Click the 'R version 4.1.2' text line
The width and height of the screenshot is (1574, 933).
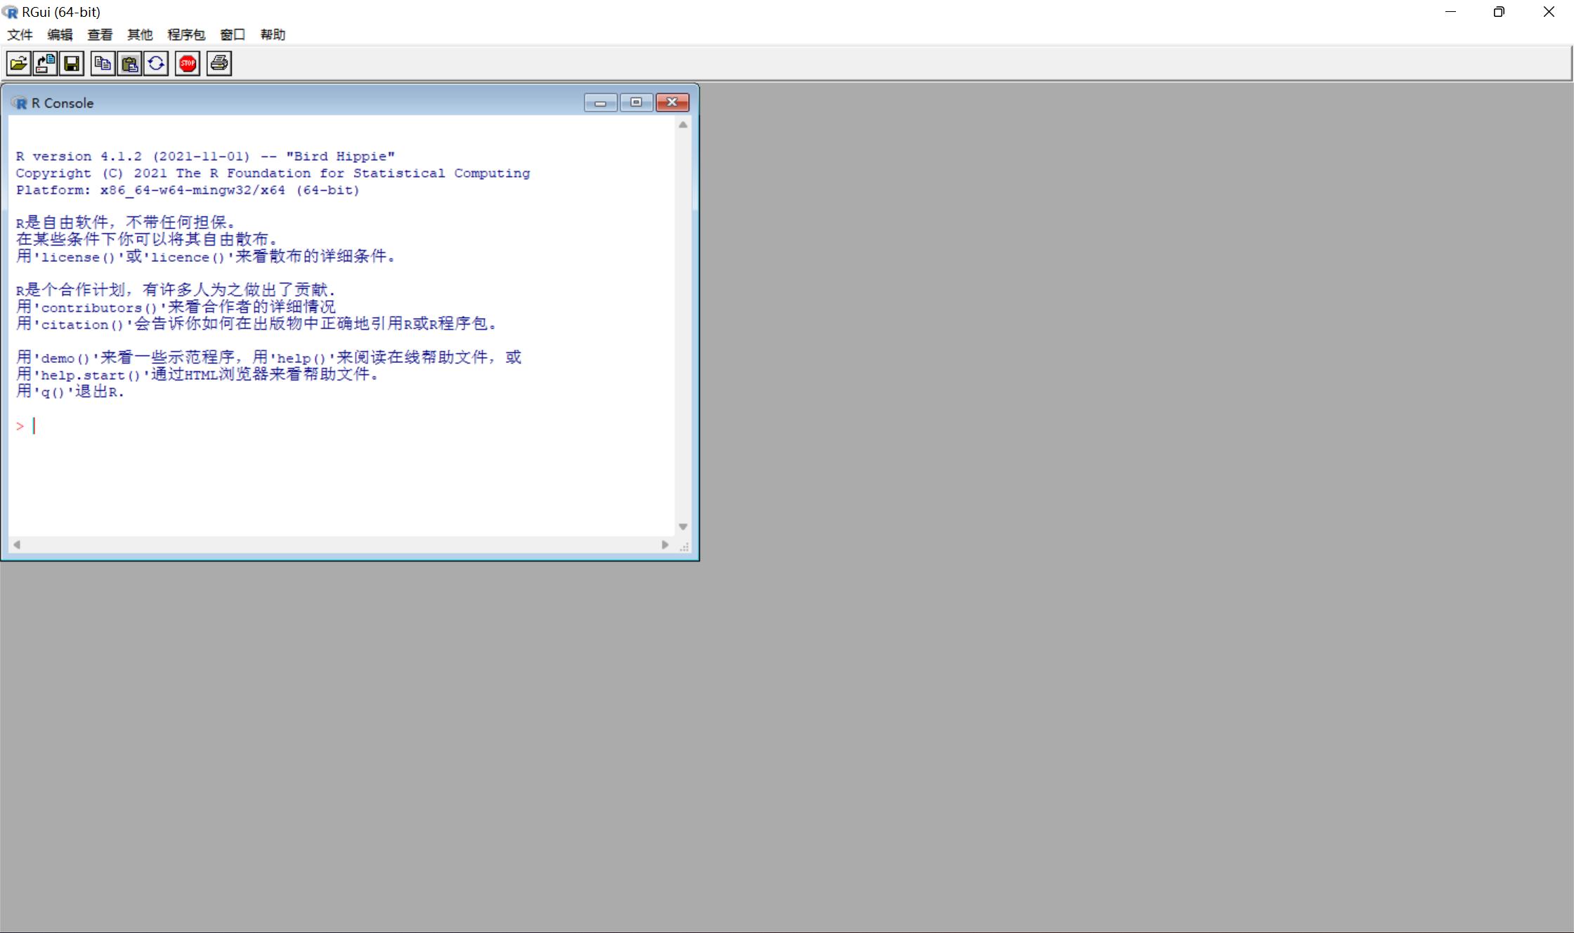coord(205,157)
